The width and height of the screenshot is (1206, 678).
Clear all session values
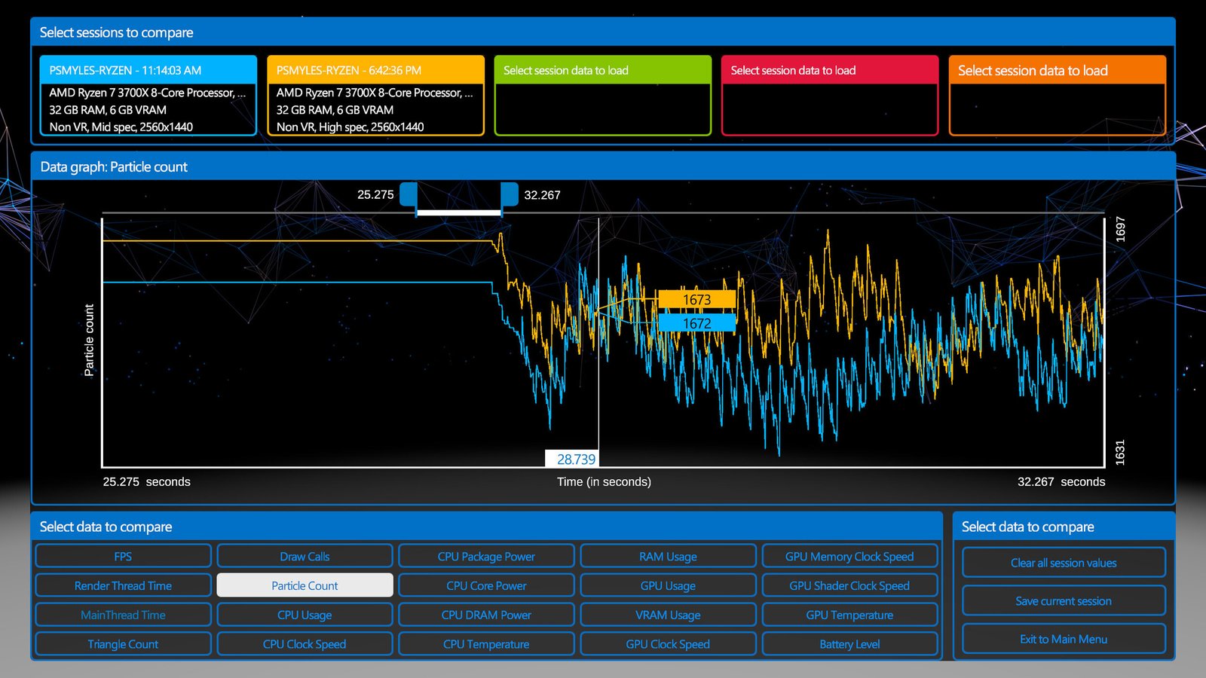pyautogui.click(x=1064, y=563)
